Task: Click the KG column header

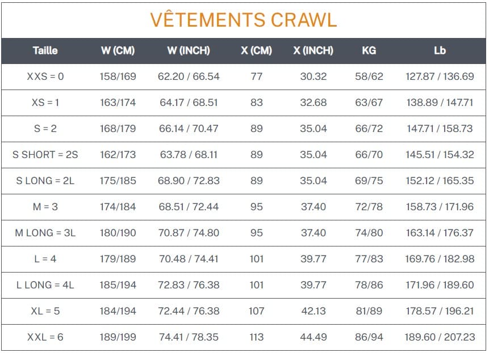Action: click(369, 50)
